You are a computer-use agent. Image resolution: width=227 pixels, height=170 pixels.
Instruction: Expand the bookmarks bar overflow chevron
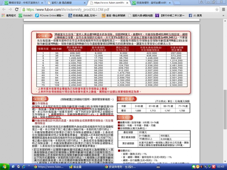pos(224,15)
